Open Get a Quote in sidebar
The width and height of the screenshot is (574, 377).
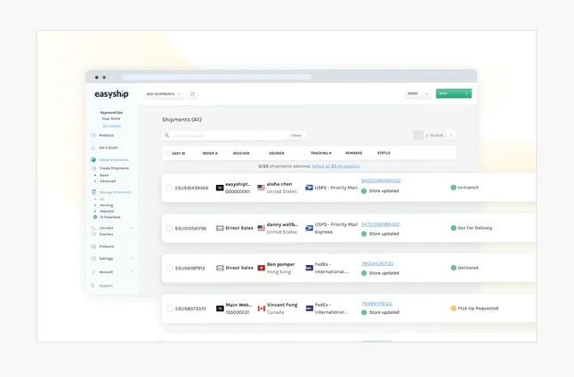109,148
